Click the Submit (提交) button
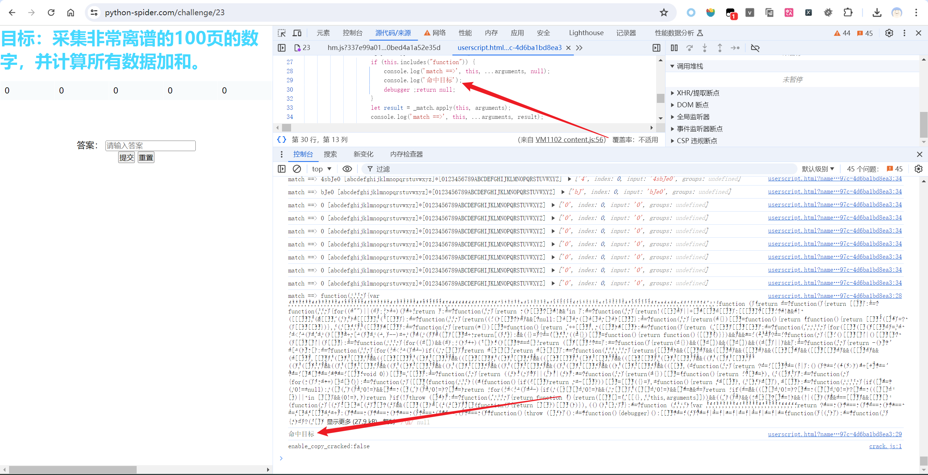This screenshot has width=928, height=475. tap(127, 158)
